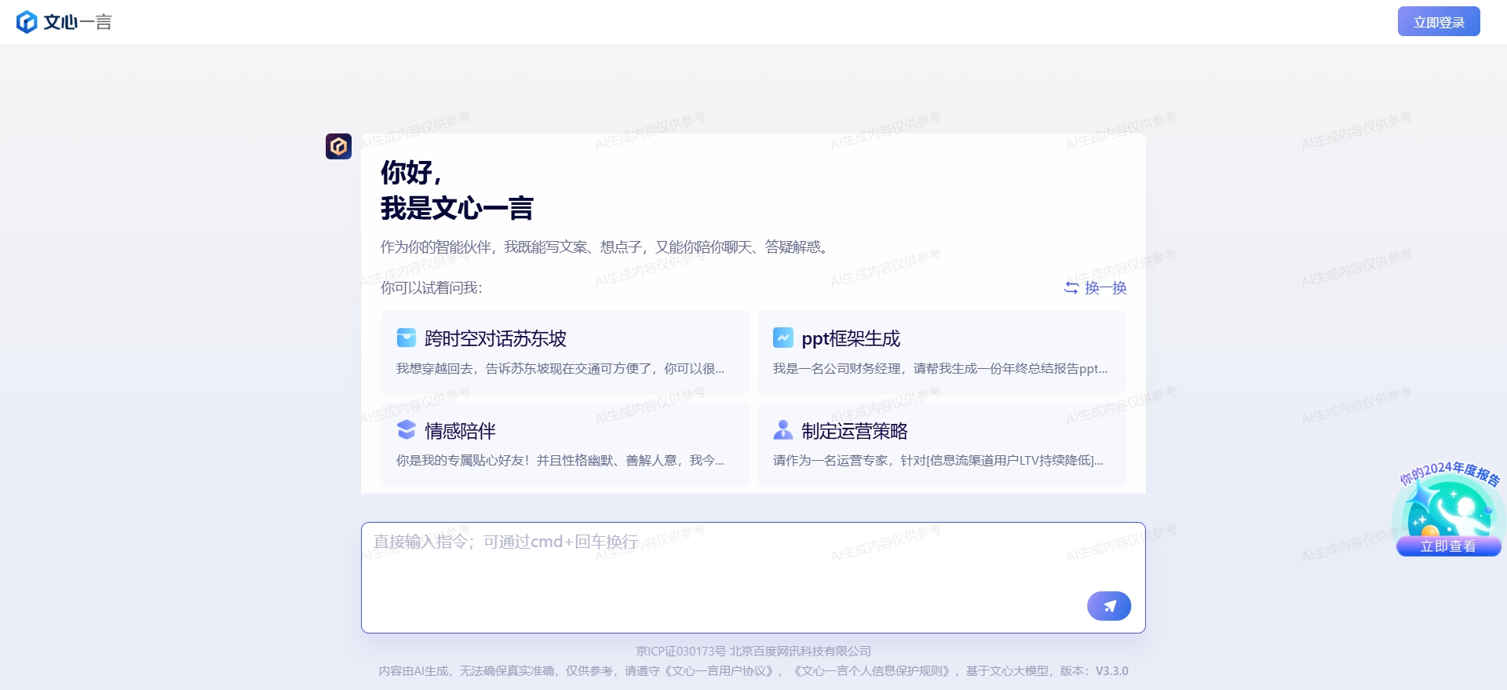Click the 京ICP证030173号 footer text
Image resolution: width=1507 pixels, height=690 pixels.
681,652
